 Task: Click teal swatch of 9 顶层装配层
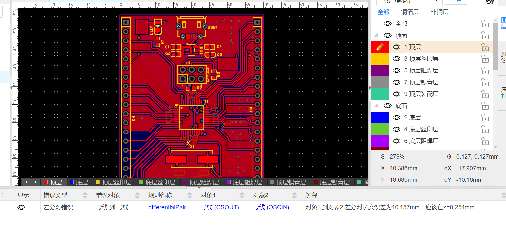pyautogui.click(x=380, y=94)
